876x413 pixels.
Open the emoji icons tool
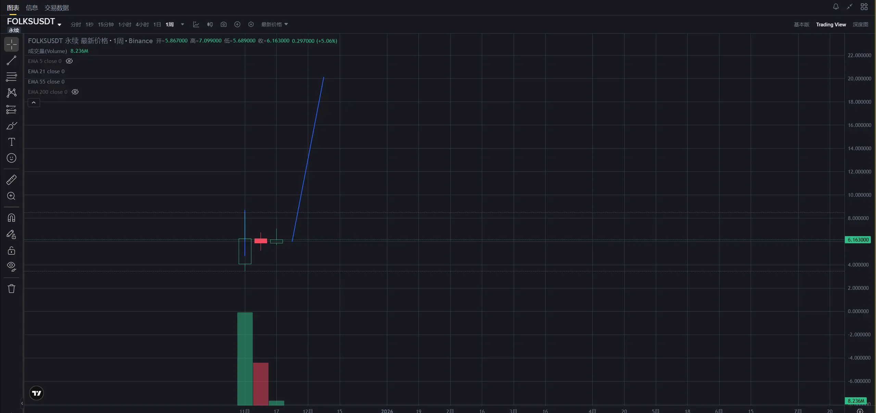click(11, 158)
